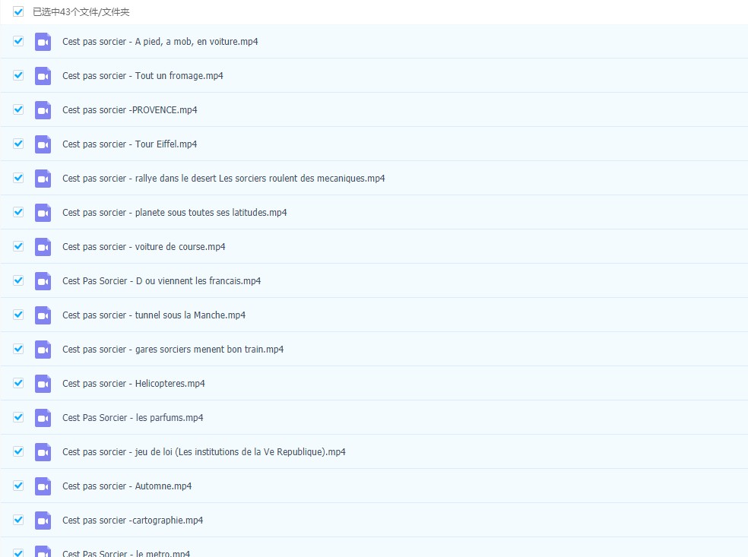Click video icon for le metro.mp4

43,552
